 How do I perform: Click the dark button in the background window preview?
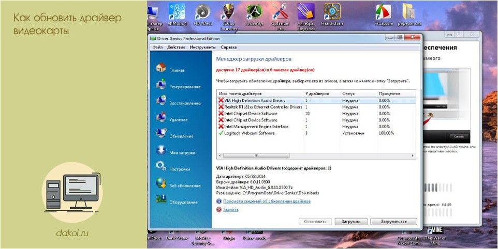(458, 136)
